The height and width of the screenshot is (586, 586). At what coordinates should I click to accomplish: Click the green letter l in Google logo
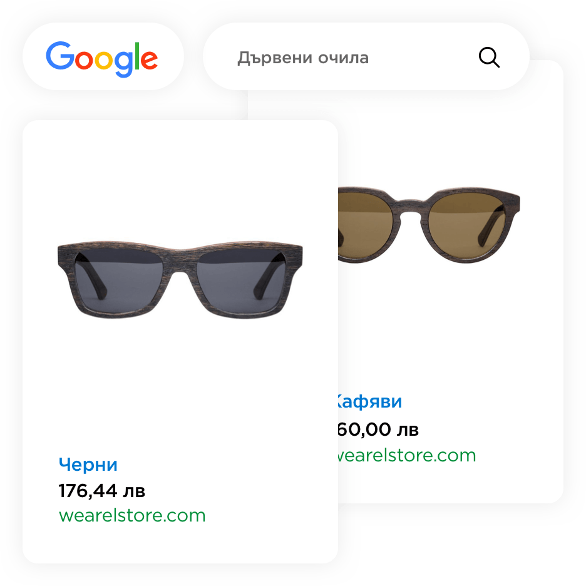pos(137,55)
